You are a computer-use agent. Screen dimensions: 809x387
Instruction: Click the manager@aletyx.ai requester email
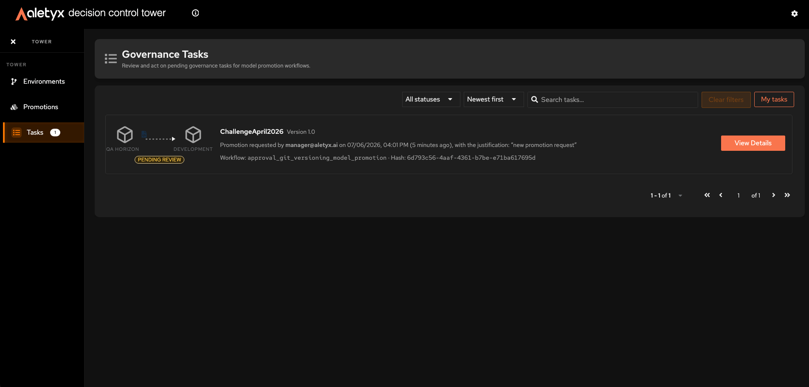[311, 145]
